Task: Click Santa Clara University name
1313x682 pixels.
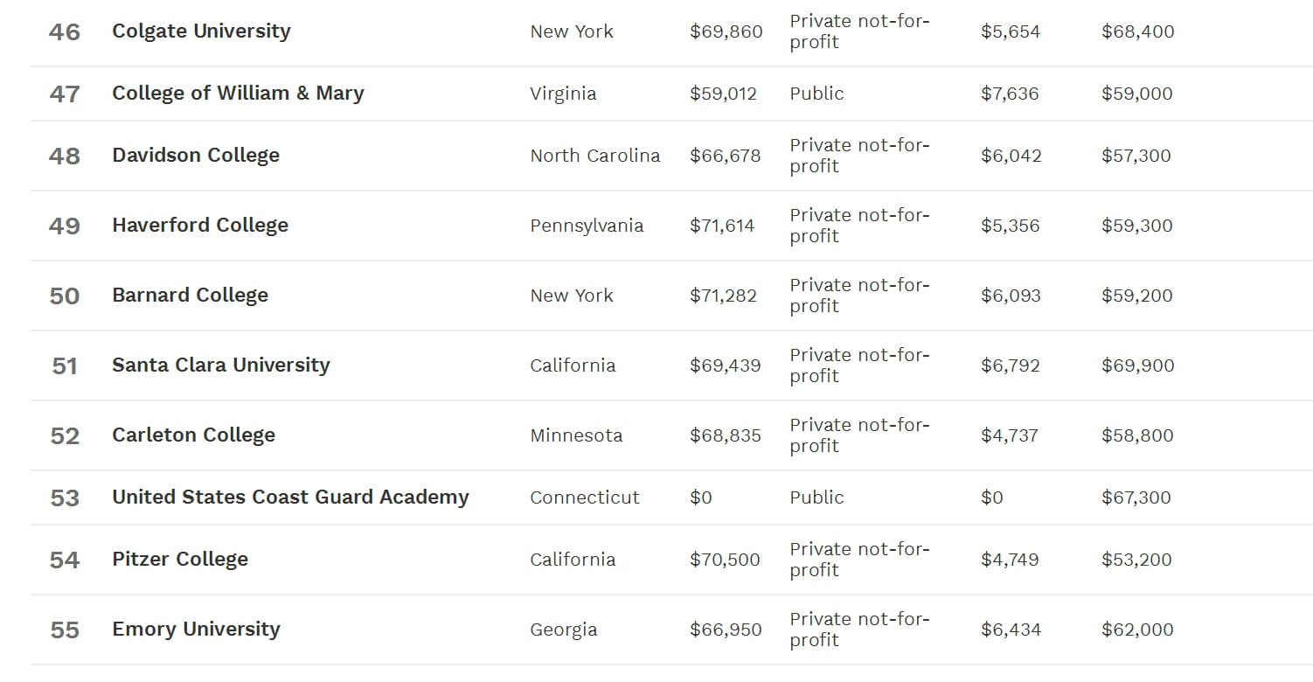Action: click(x=221, y=365)
